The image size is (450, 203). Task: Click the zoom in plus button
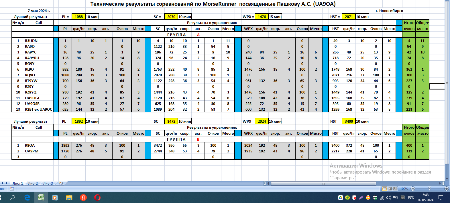pos(446,189)
